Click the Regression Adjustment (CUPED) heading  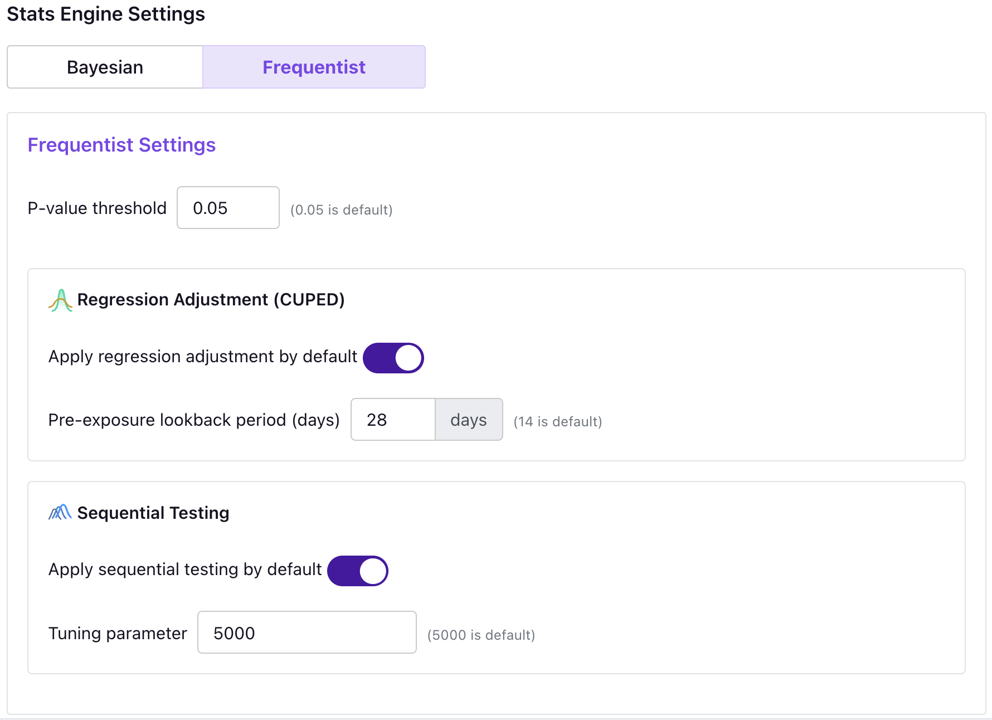click(x=211, y=300)
